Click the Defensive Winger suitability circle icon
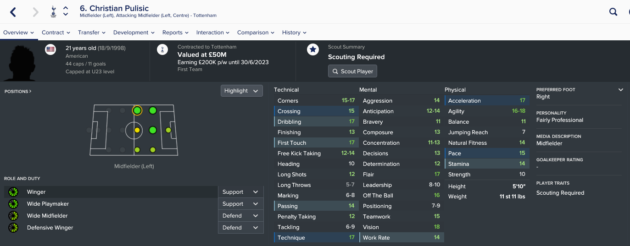 pyautogui.click(x=13, y=228)
